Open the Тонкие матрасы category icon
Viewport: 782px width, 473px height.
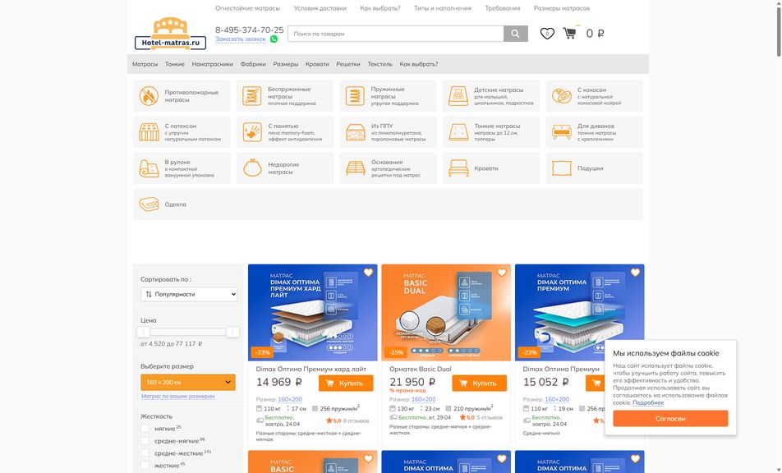[458, 132]
